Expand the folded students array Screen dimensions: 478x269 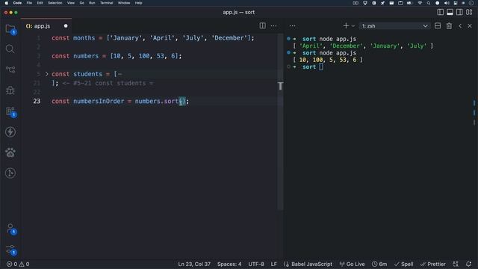(46, 74)
